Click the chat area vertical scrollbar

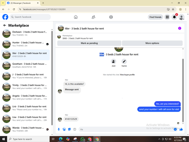(183, 90)
